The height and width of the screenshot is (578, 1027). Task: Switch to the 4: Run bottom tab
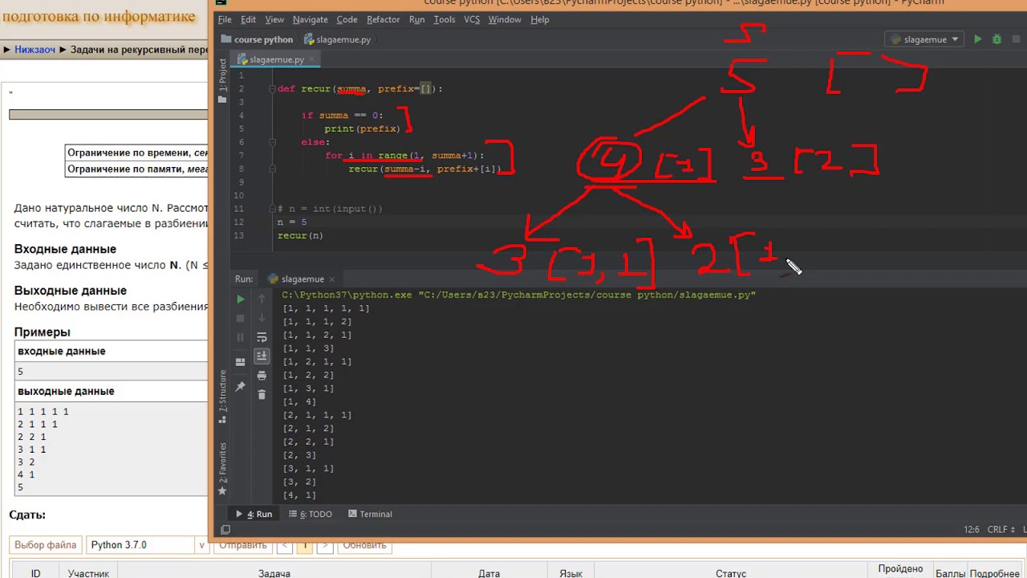254,514
